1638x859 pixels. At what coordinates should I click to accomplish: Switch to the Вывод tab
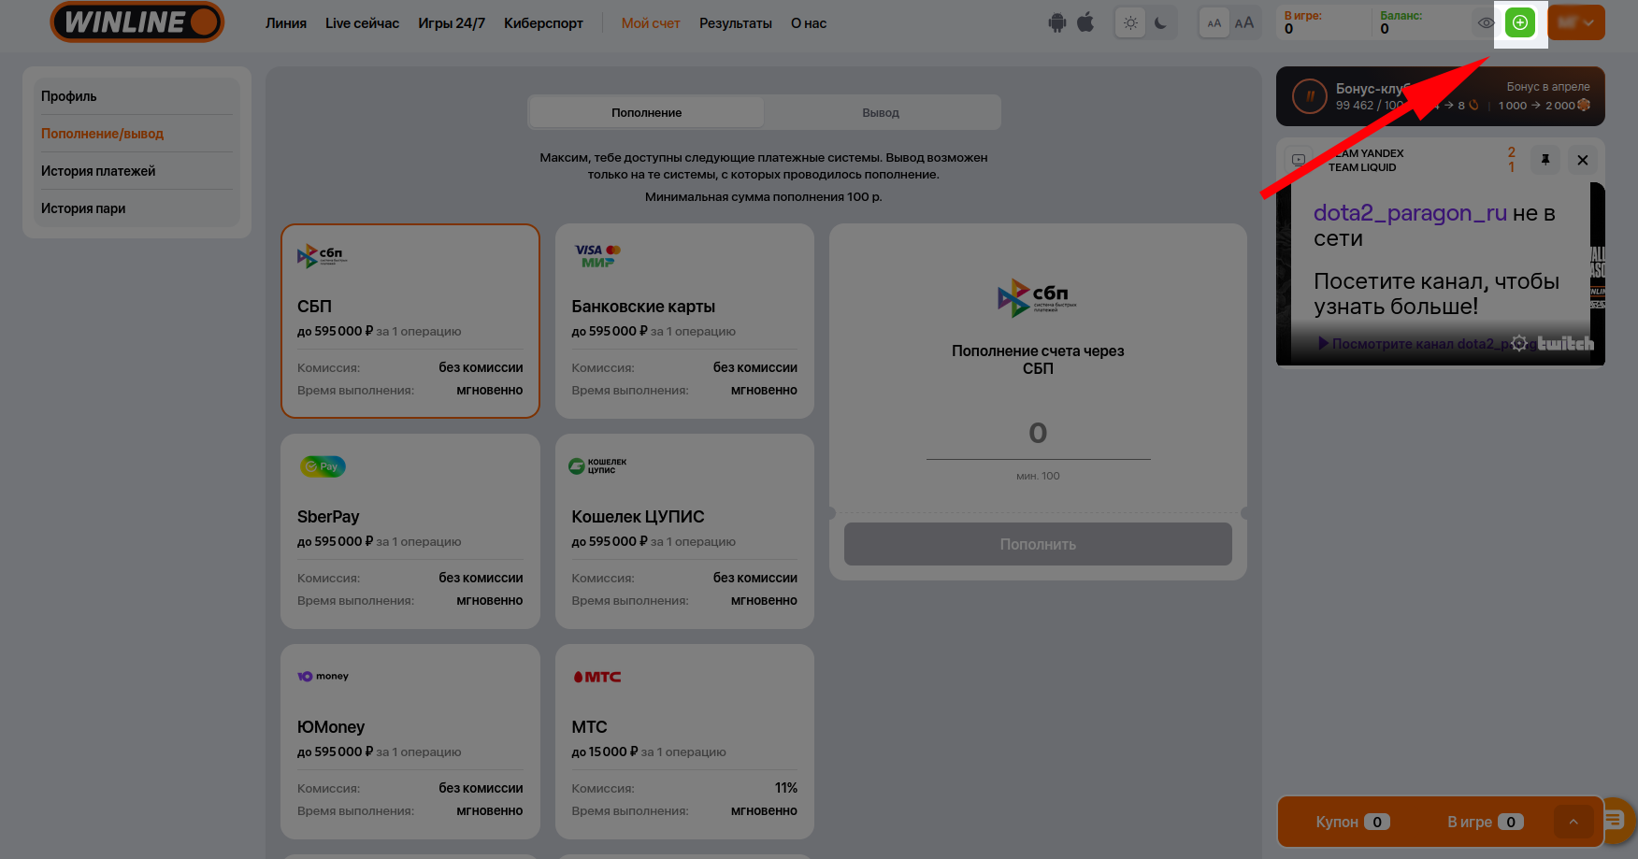click(x=881, y=113)
